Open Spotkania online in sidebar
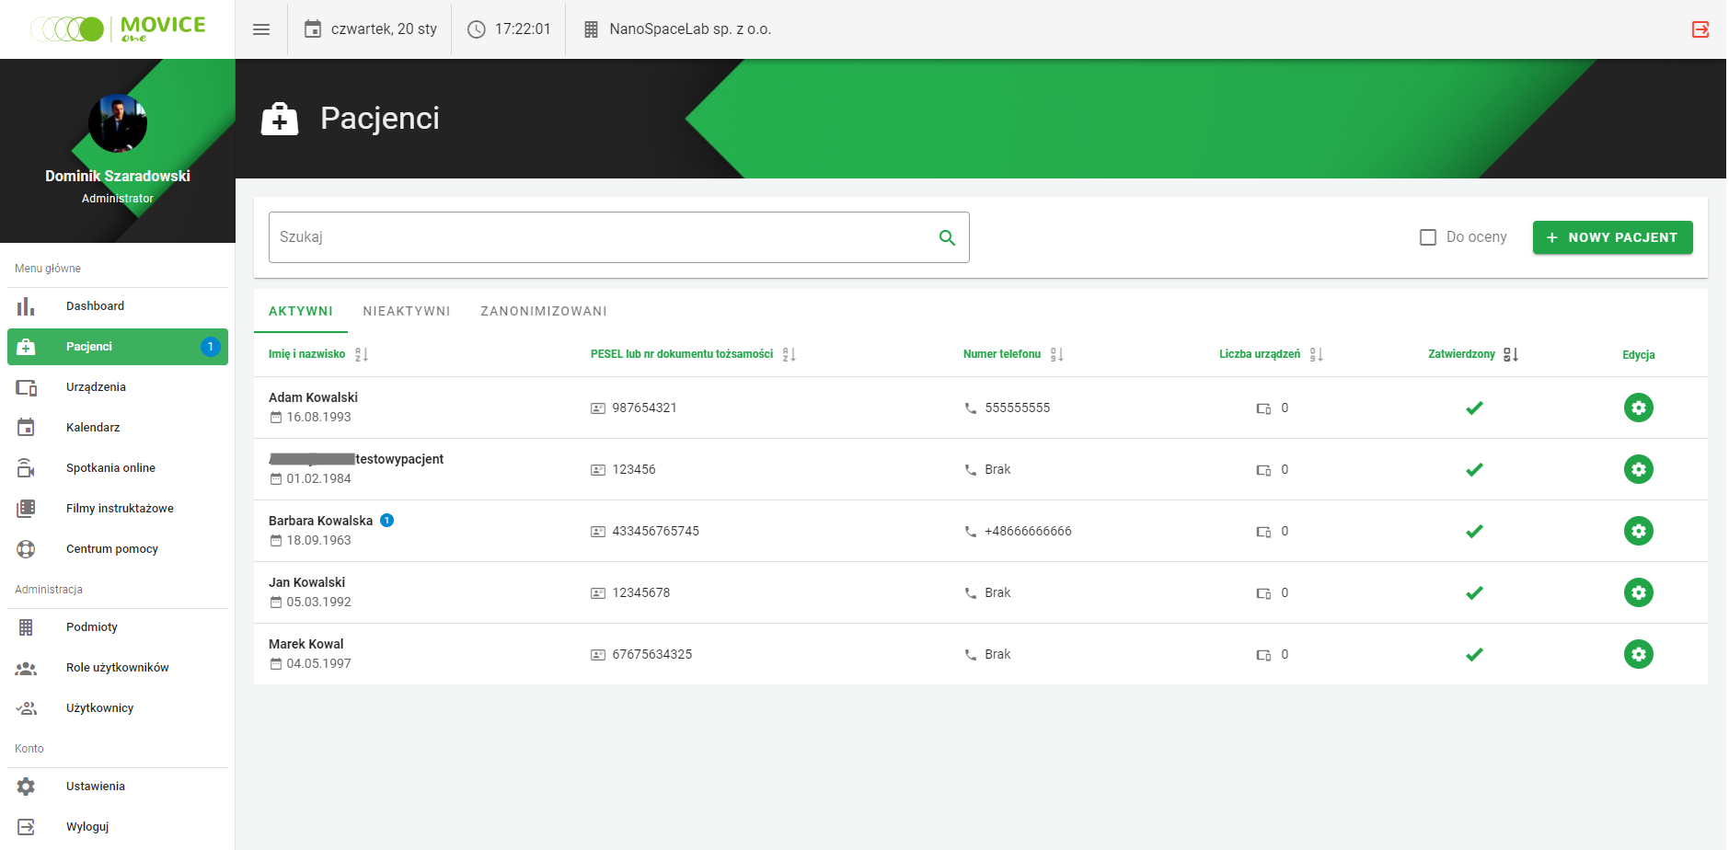The image size is (1729, 850). pos(110,468)
